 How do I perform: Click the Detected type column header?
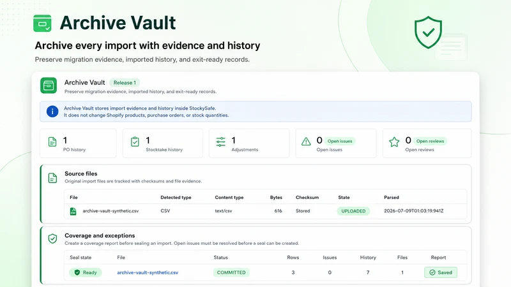click(176, 197)
